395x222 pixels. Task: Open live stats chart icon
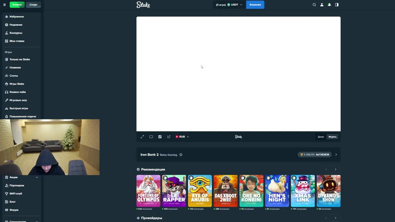tap(160, 137)
